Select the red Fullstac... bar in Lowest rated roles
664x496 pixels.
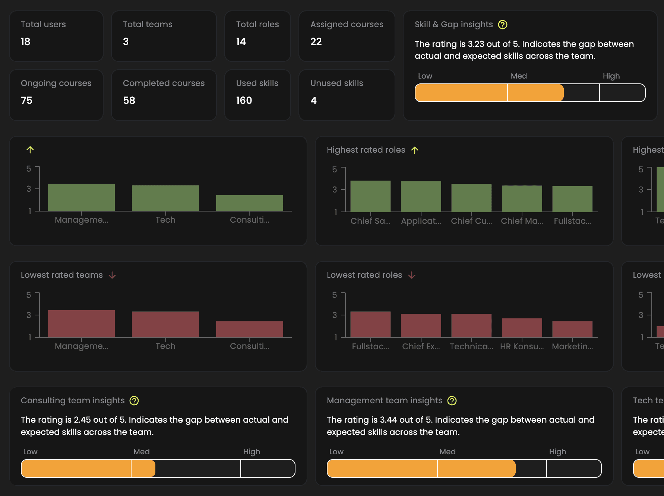click(x=370, y=324)
